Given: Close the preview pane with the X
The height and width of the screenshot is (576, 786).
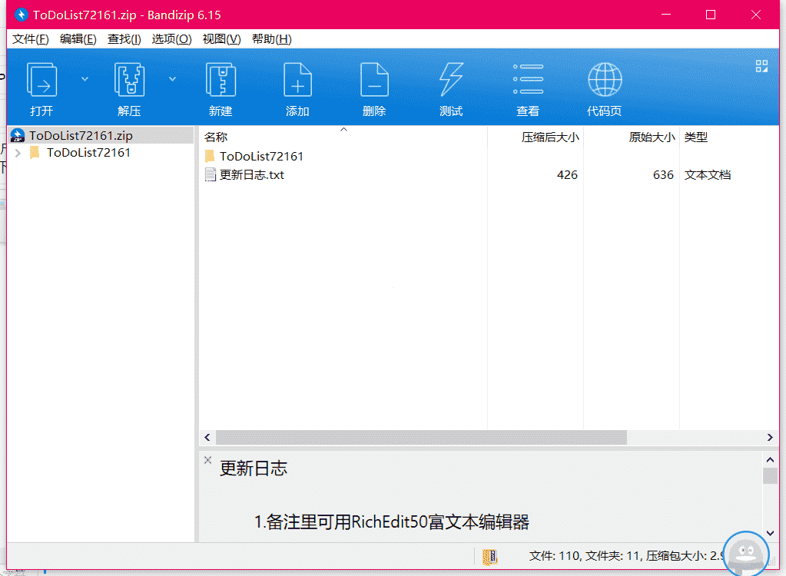Looking at the screenshot, I should coord(208,459).
